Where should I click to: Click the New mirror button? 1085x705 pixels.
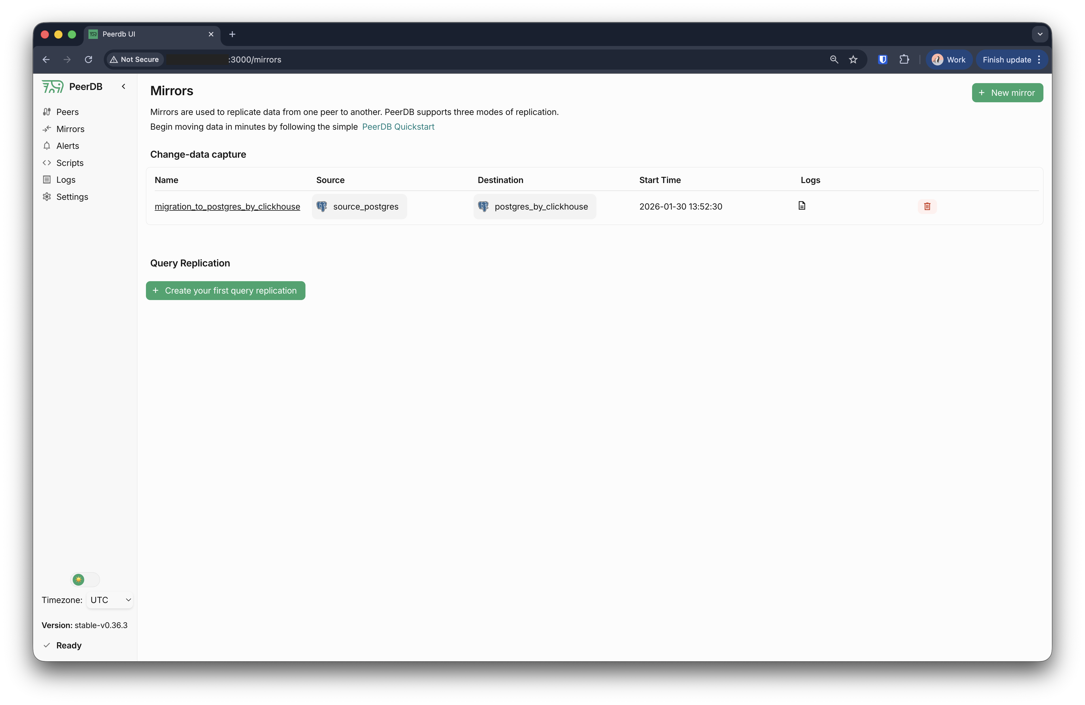tap(1007, 93)
